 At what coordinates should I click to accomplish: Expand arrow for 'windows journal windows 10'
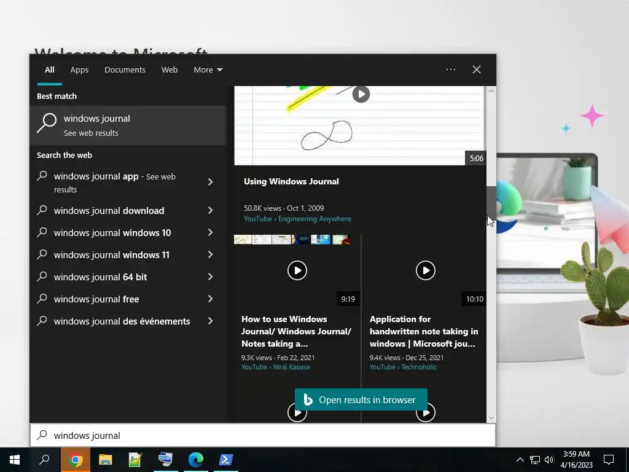(210, 232)
